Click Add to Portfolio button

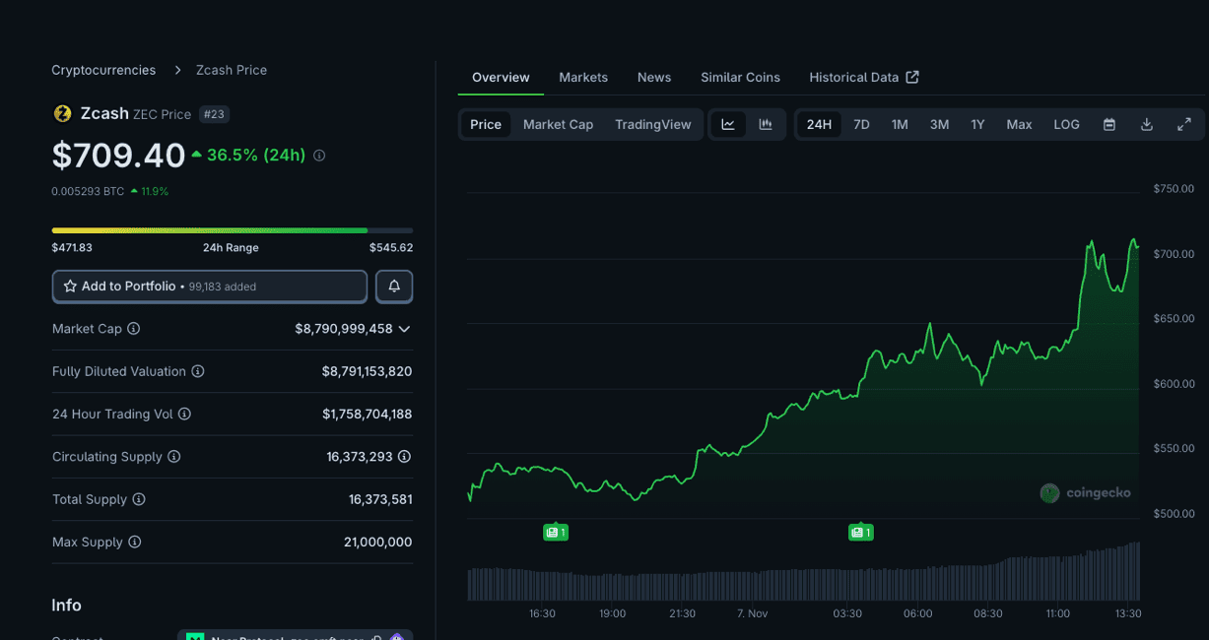point(209,287)
